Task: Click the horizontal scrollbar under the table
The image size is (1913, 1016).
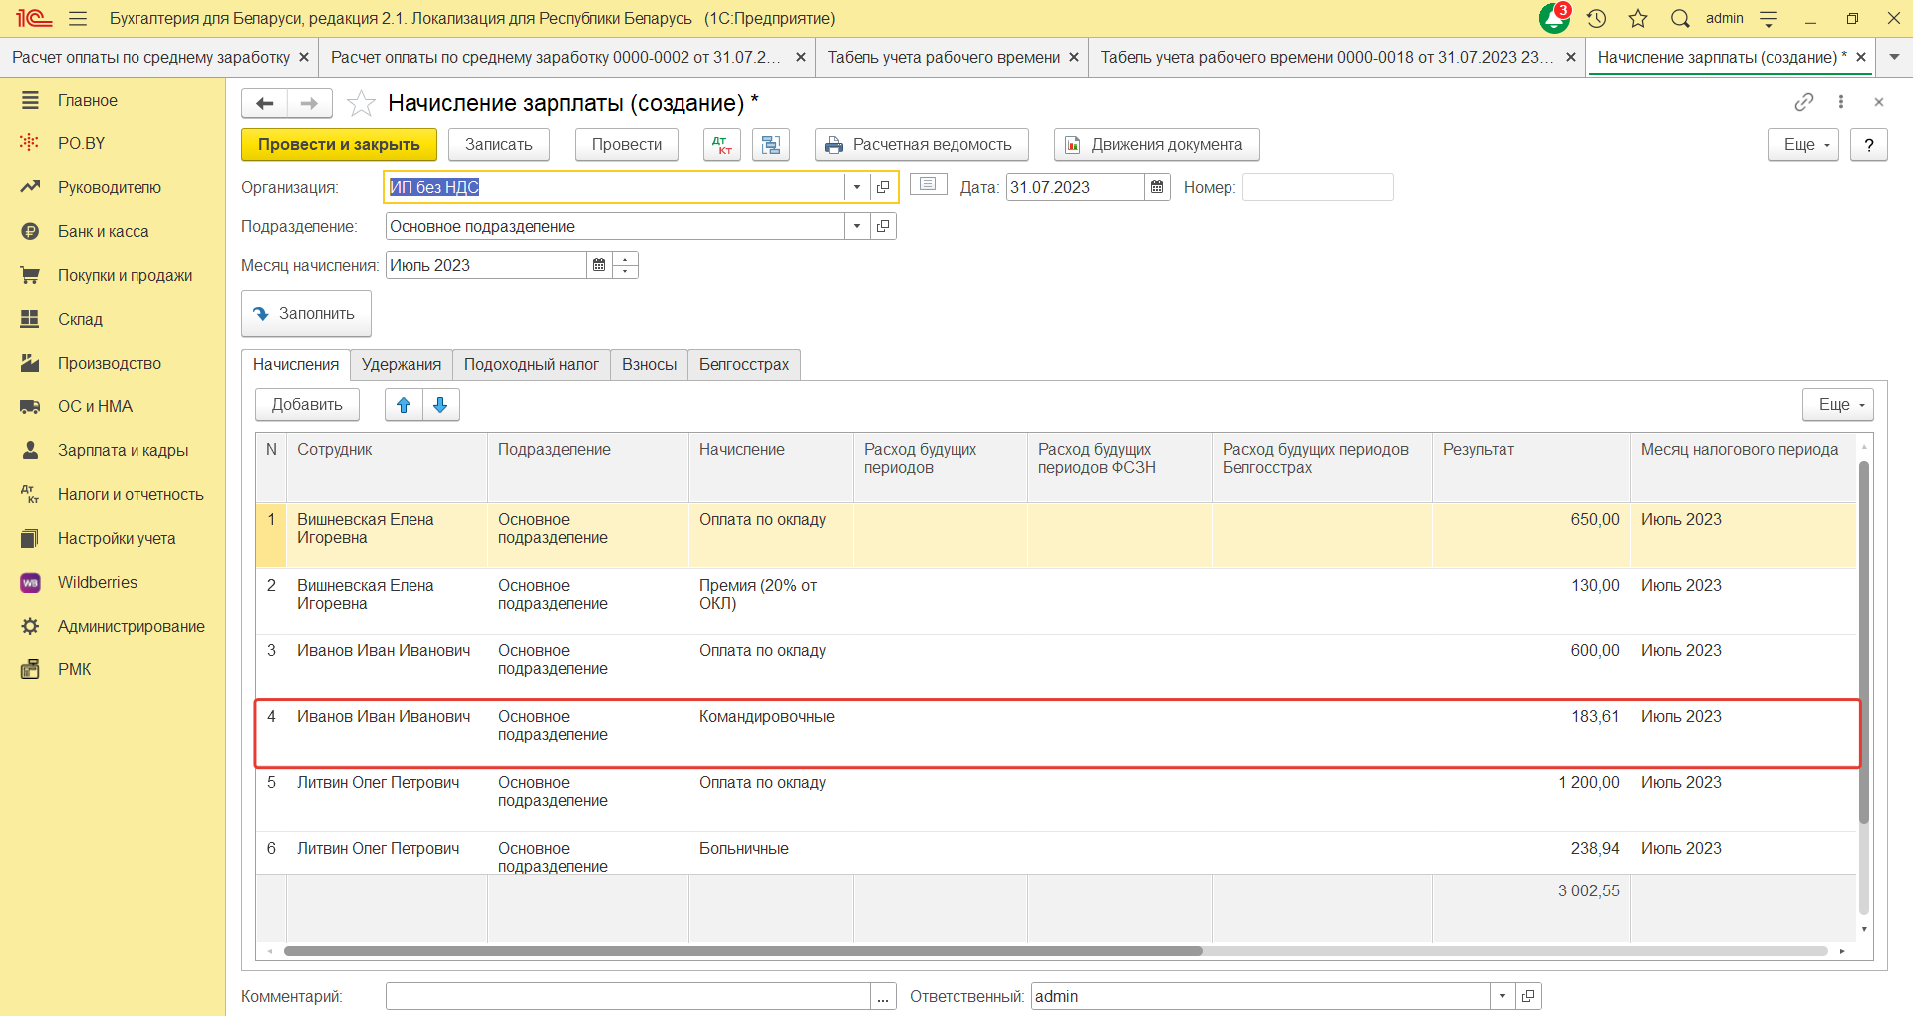Action: 742,951
